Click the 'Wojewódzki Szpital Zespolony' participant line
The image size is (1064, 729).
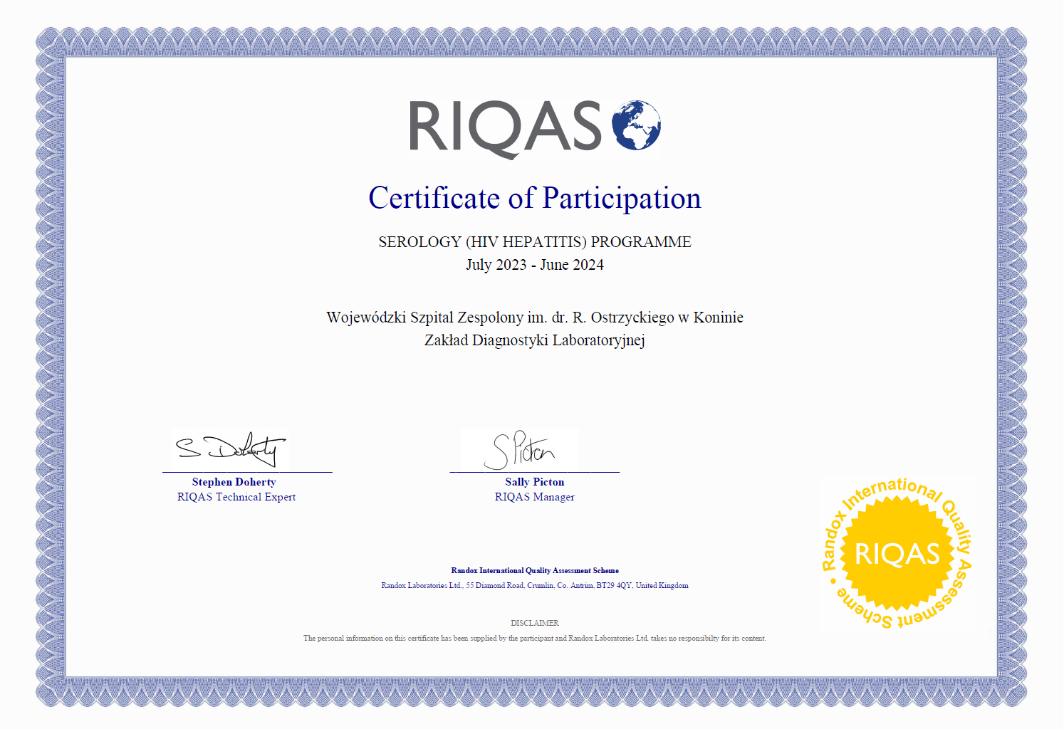pos(535,318)
